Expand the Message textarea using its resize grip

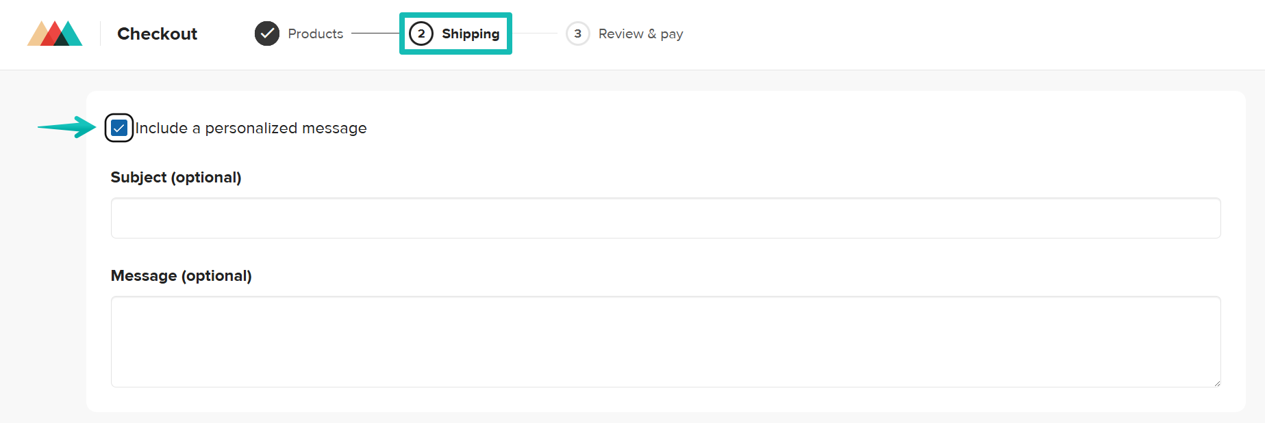point(1218,384)
